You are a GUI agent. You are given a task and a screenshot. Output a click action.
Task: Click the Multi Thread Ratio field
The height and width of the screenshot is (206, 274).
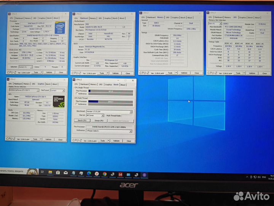coord(127,116)
